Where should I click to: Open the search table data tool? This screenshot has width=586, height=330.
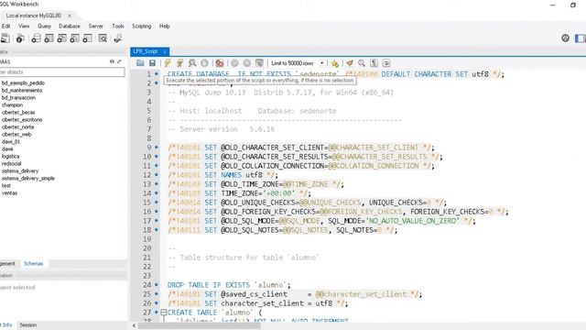point(103,38)
